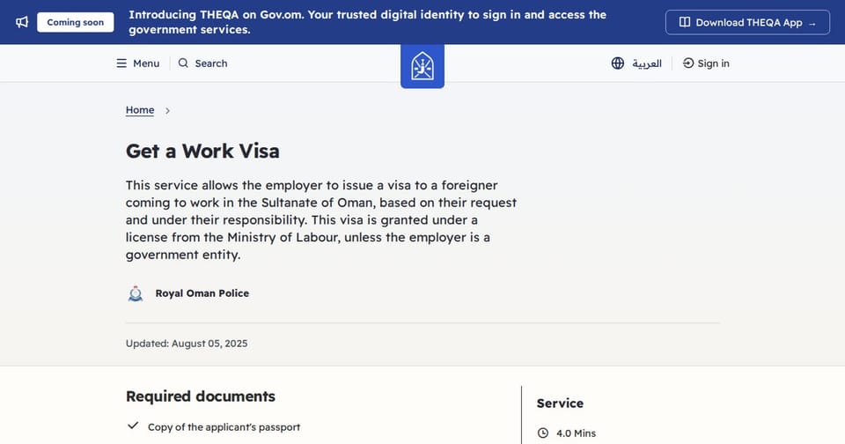Open the hamburger Menu icon
845x444 pixels.
click(x=121, y=63)
